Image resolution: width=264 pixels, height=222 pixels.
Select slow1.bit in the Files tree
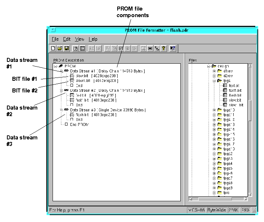click(236, 105)
